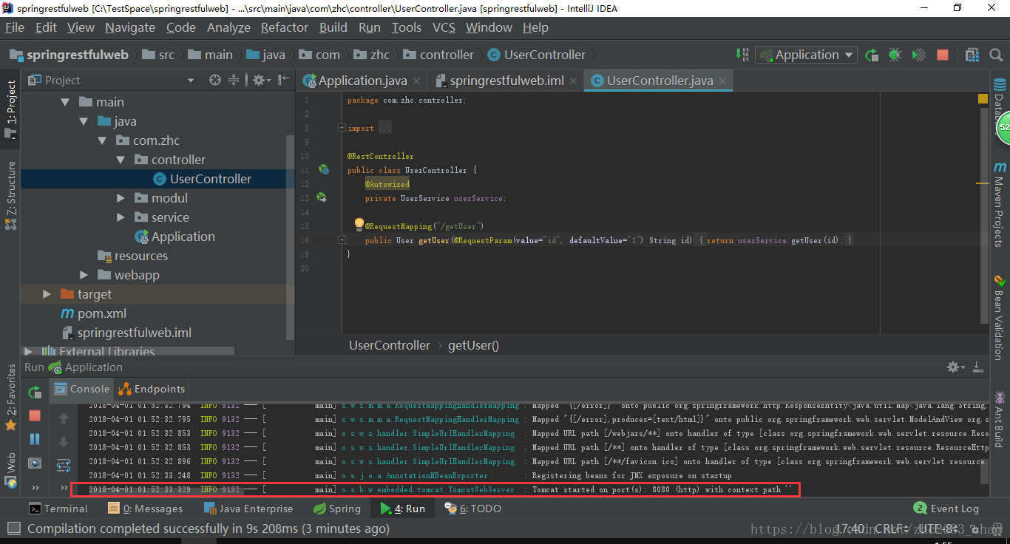Close the UserController.java tab
Viewport: 1010px width, 544px height.
coord(722,81)
